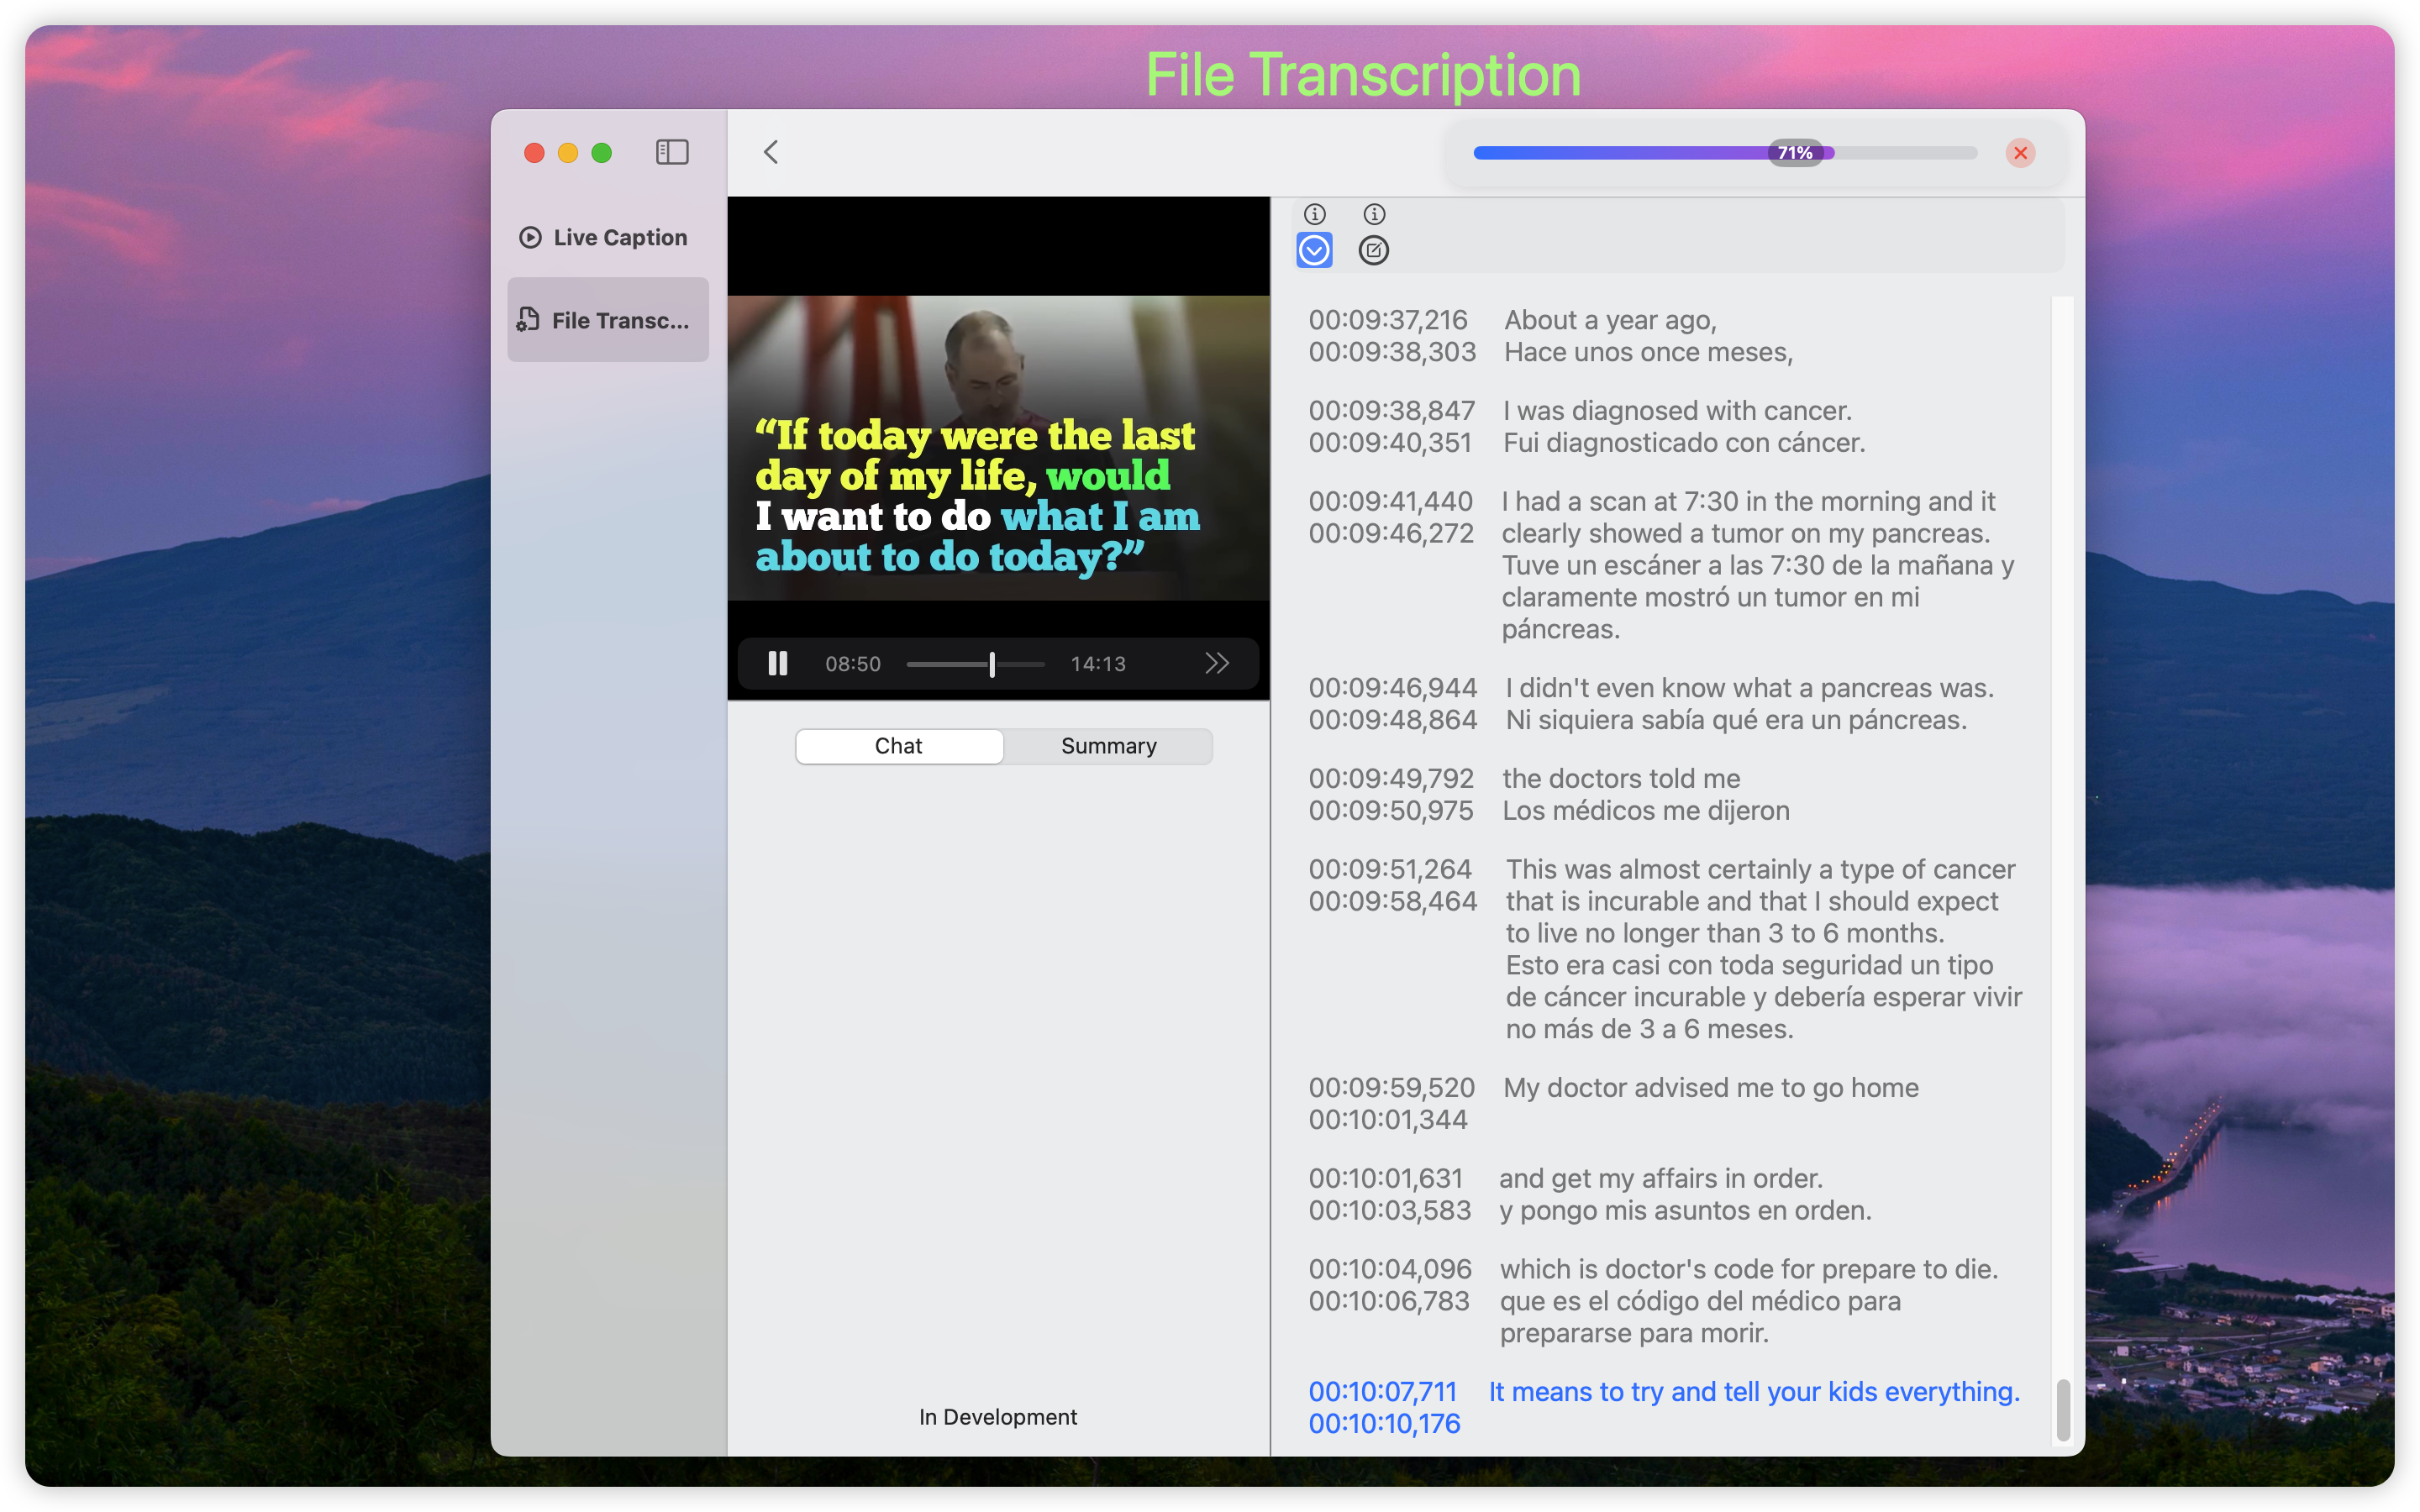
Task: Click highlighted timestamp 00:10:07,711
Action: tap(1382, 1391)
